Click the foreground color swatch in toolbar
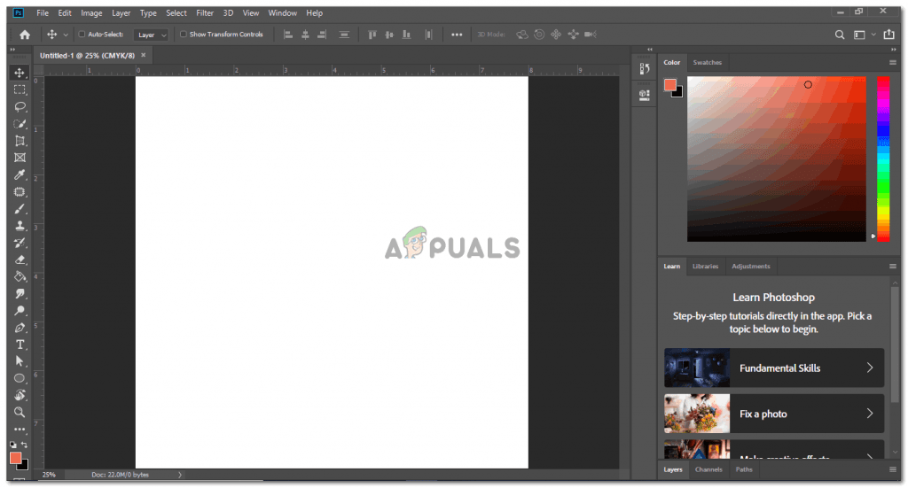This screenshot has width=908, height=488. coord(16,458)
